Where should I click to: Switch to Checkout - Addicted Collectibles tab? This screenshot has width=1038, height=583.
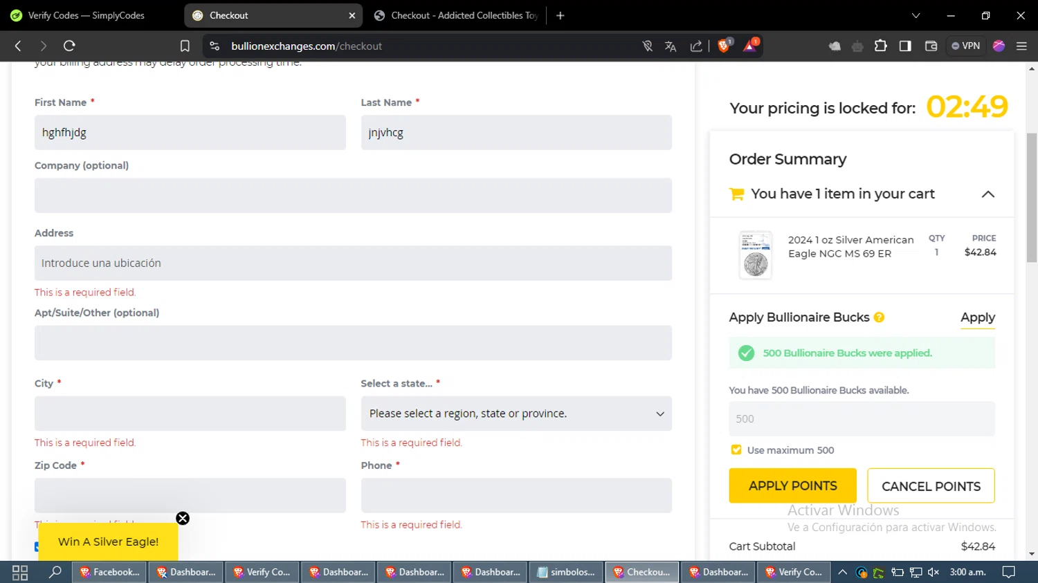[x=457, y=15]
